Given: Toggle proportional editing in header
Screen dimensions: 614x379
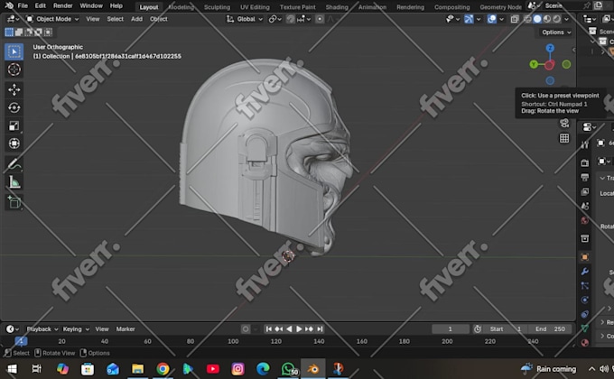Looking at the screenshot, I should (320, 19).
